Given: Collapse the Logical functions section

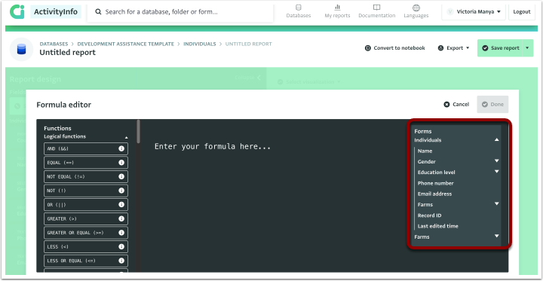Looking at the screenshot, I should pos(126,137).
